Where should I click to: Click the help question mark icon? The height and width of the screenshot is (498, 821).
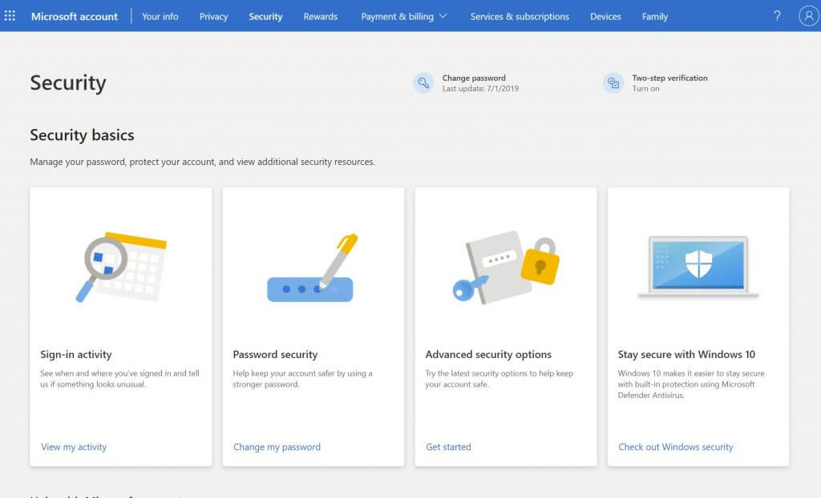[777, 16]
